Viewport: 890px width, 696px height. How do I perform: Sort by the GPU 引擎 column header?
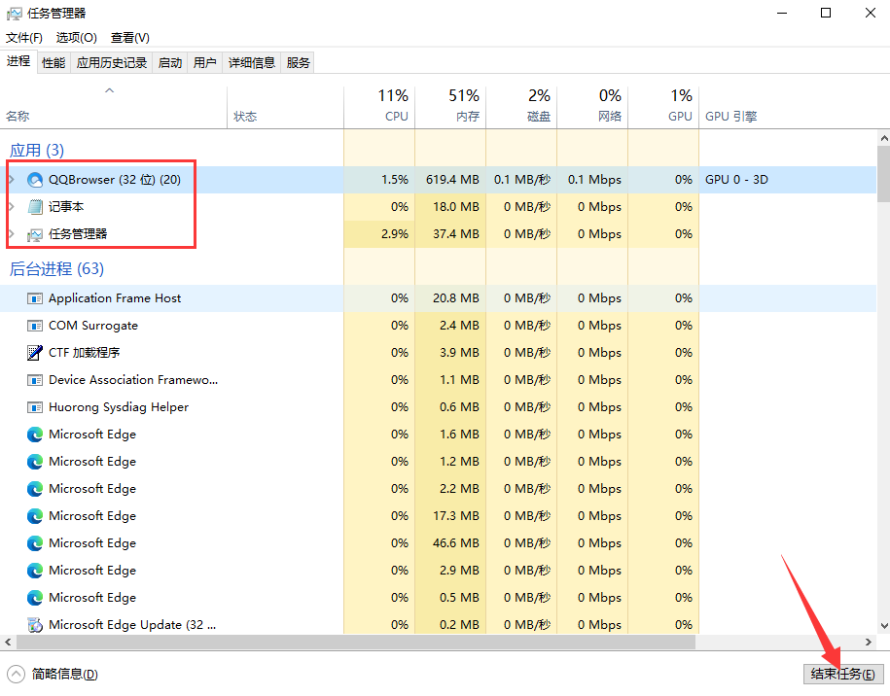pyautogui.click(x=731, y=117)
